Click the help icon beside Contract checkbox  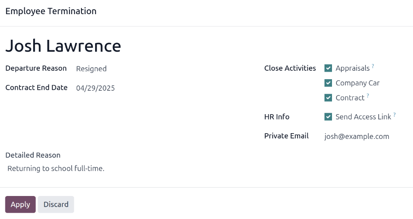(368, 96)
